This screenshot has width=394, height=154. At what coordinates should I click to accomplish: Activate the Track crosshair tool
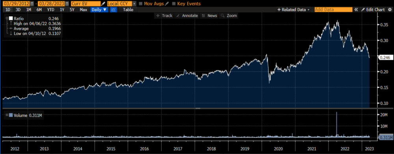pos(164,16)
